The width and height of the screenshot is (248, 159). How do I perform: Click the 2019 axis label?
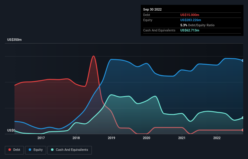[111, 138]
